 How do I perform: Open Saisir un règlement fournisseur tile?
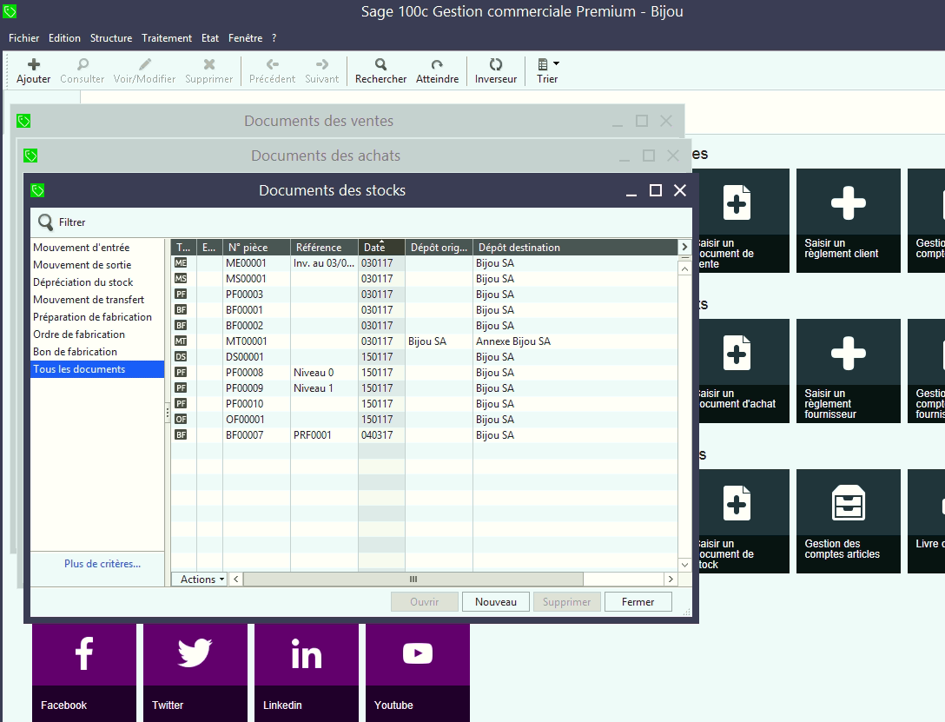[x=849, y=371]
